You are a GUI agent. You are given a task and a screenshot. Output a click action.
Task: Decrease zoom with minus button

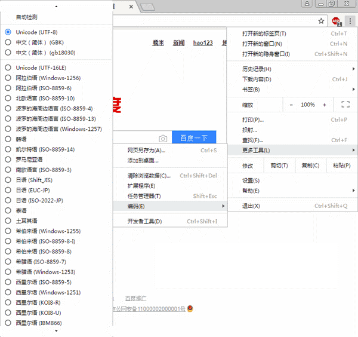(x=291, y=105)
